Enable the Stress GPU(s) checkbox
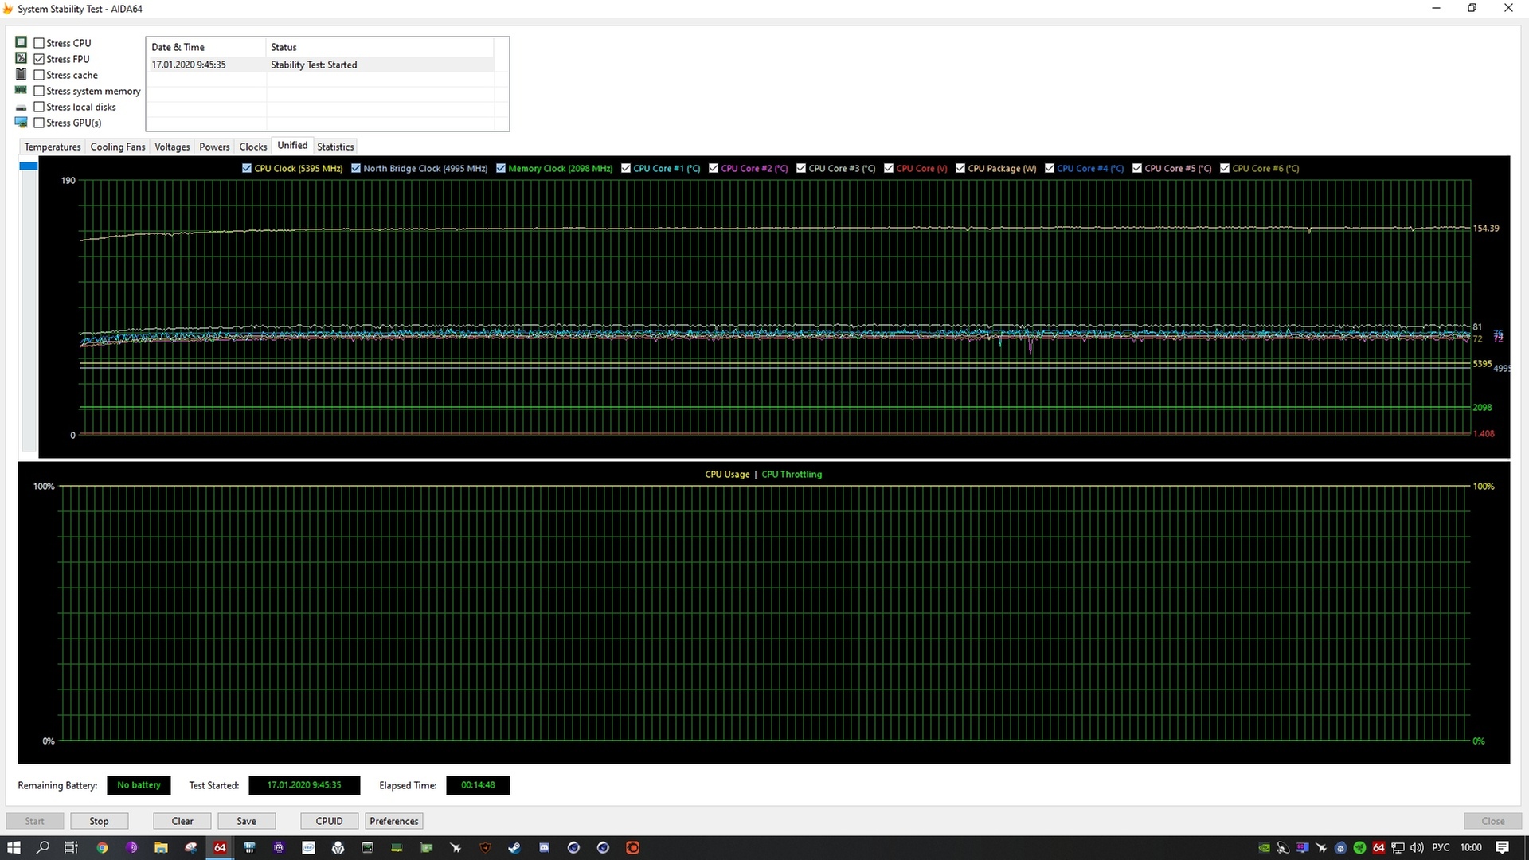 click(39, 123)
